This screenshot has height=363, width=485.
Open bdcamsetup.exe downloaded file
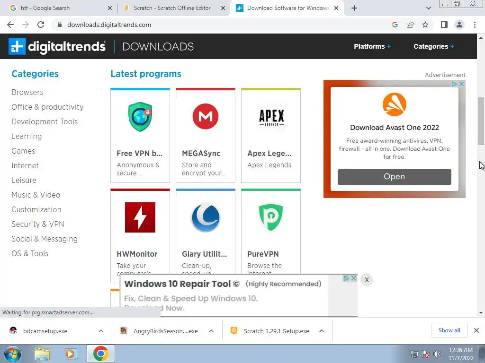point(45,331)
